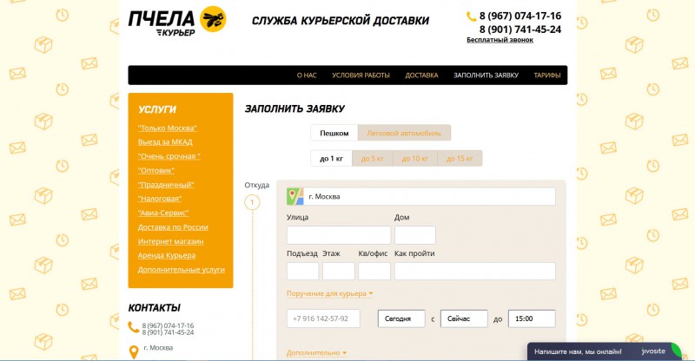Click the Кв/офис input field
This screenshot has height=361, width=695.
[x=374, y=271]
